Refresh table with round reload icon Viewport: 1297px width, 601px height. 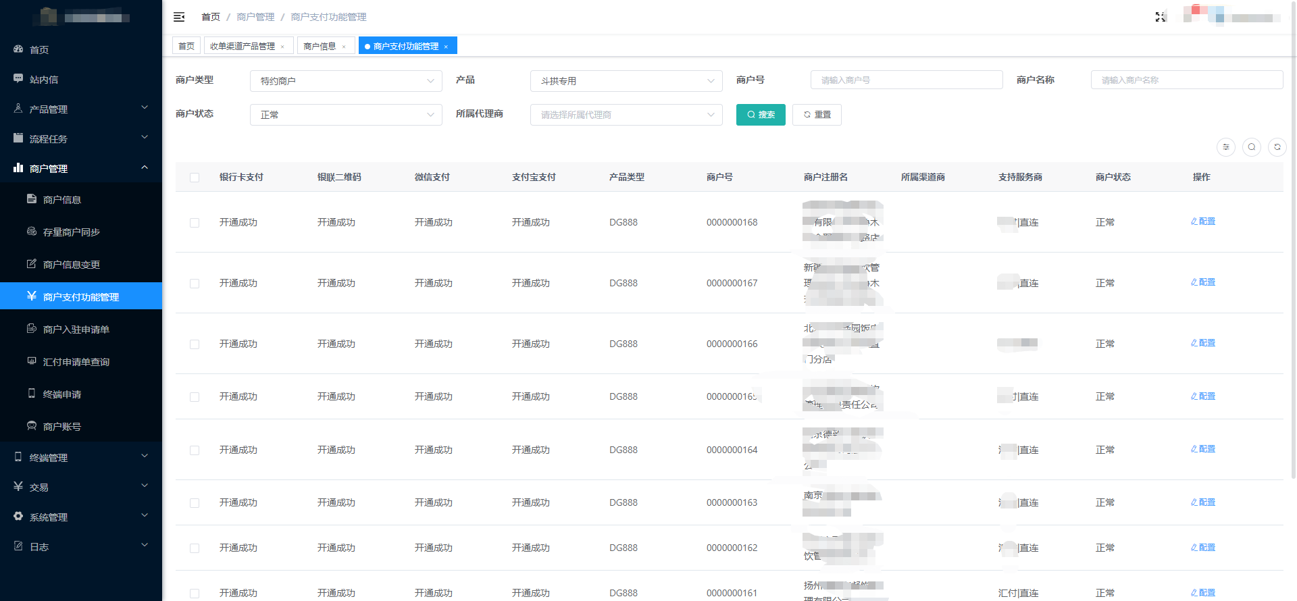point(1277,147)
